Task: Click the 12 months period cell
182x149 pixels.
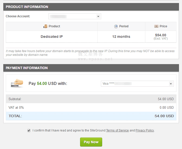Action: point(121,37)
